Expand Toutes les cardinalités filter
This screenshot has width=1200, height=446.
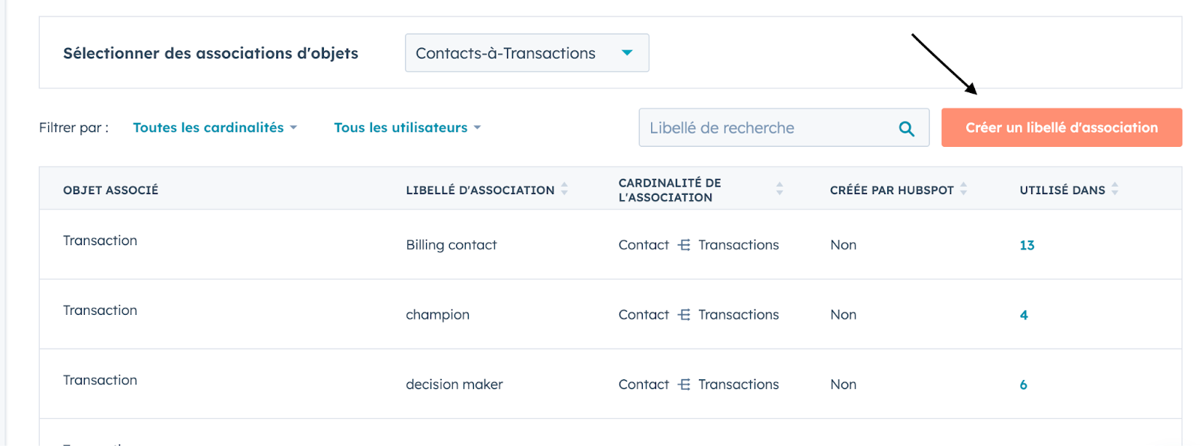click(x=214, y=127)
